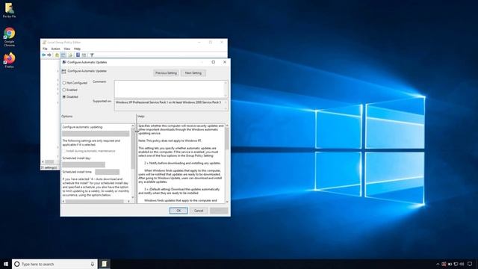The height and width of the screenshot is (269, 478).
Task: Click the microphone icon in the search box
Action: (93, 264)
